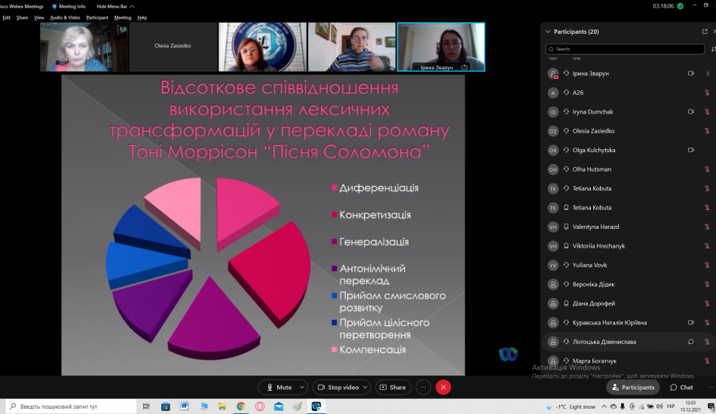Click chat bubble icon beside Лотоцька Дзвенислава
The image size is (716, 414).
point(690,342)
